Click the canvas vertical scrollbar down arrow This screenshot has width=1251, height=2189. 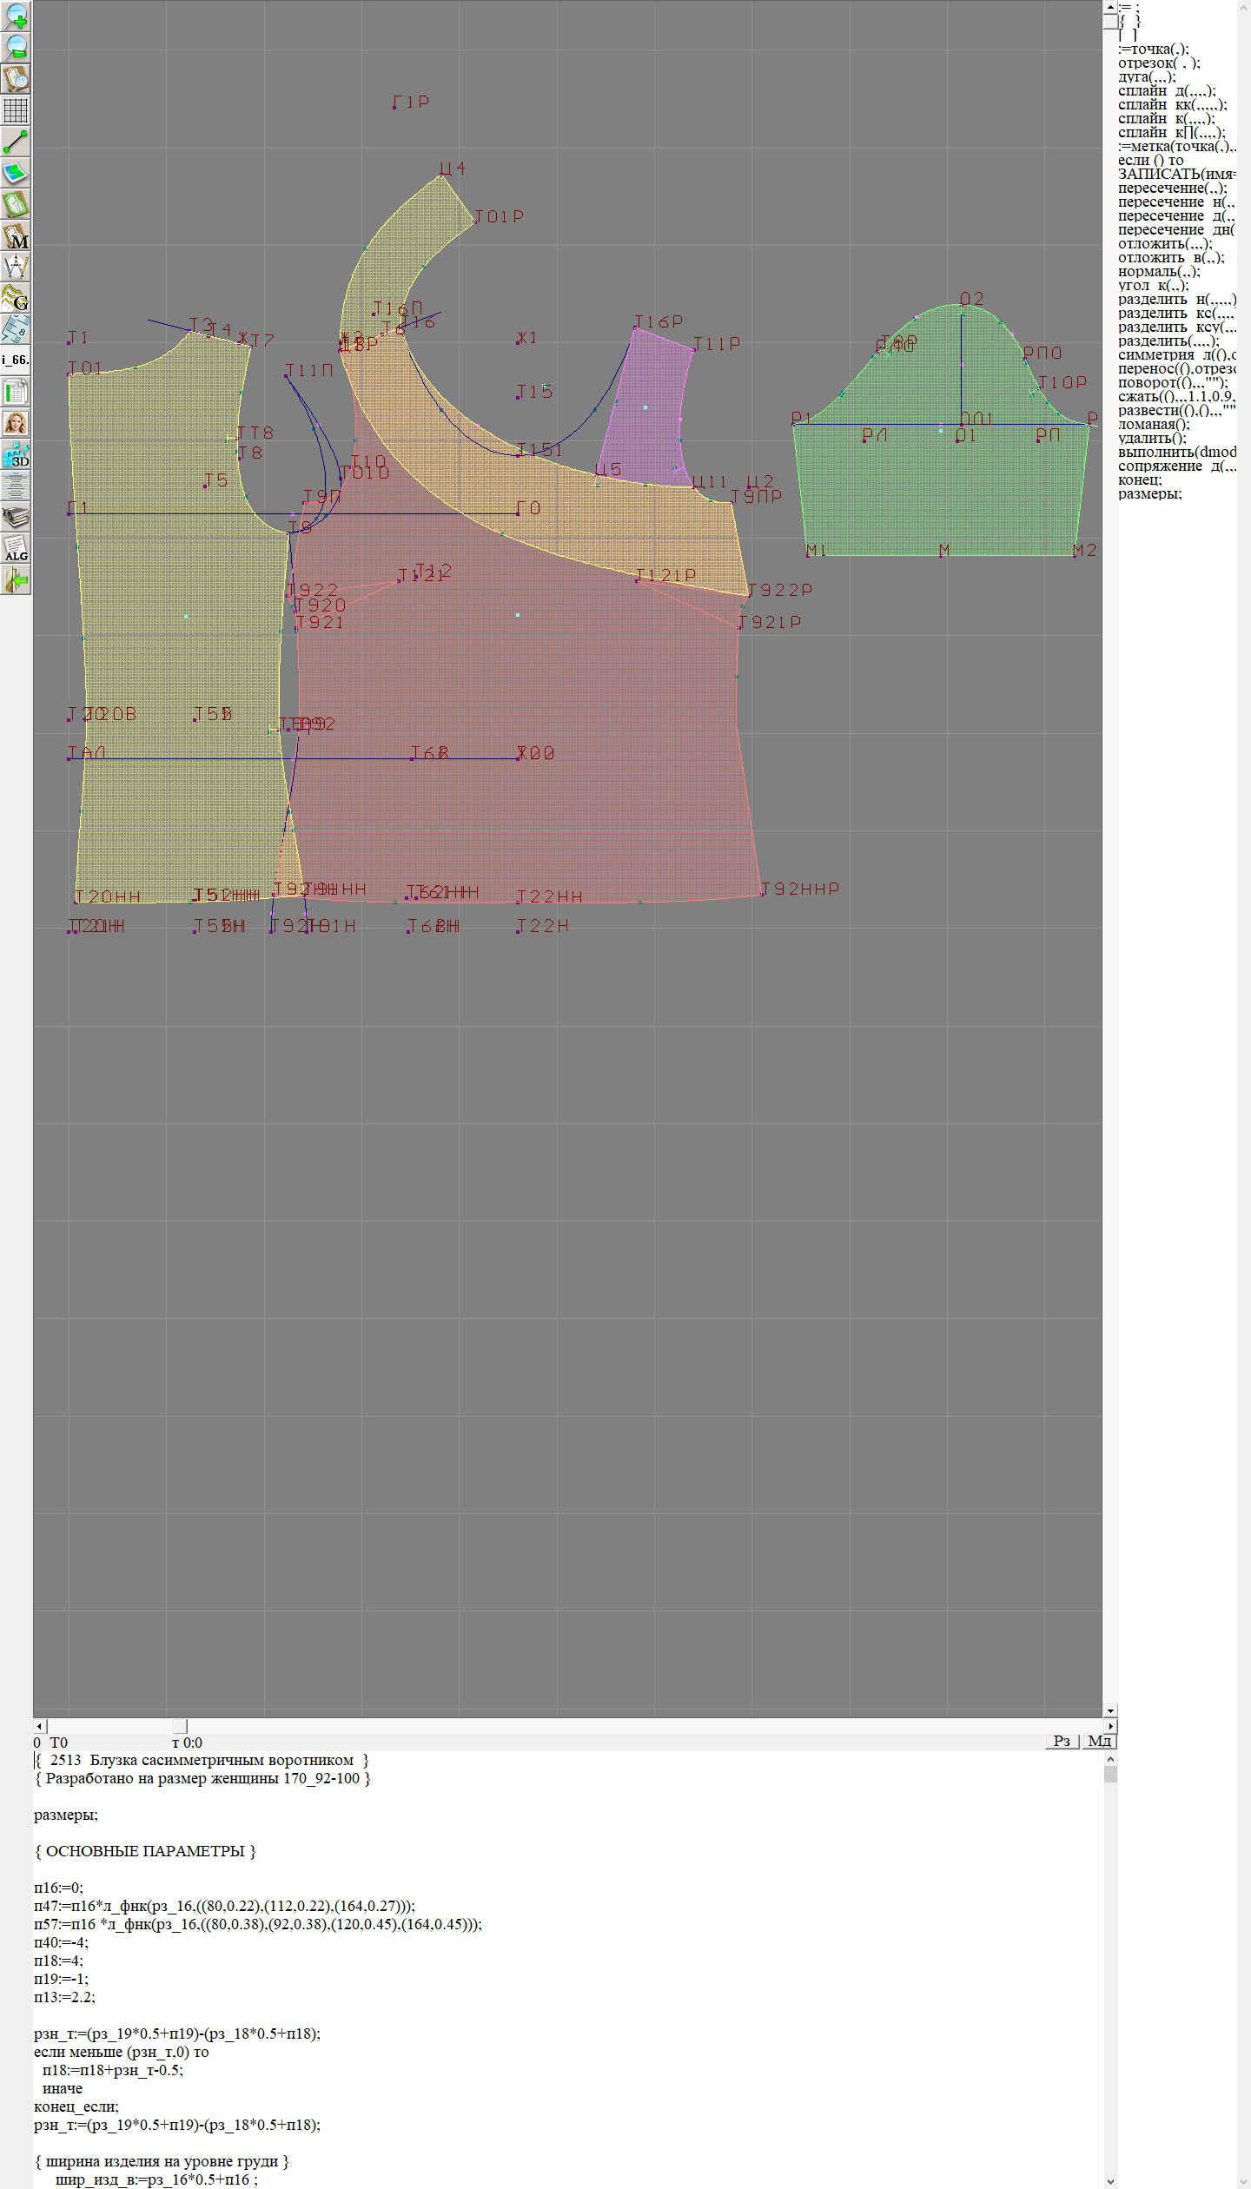pyautogui.click(x=1110, y=1710)
